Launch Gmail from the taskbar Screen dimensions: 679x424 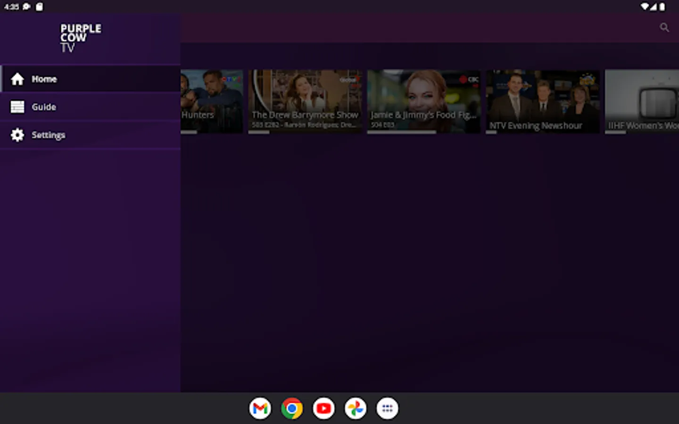[x=260, y=408]
